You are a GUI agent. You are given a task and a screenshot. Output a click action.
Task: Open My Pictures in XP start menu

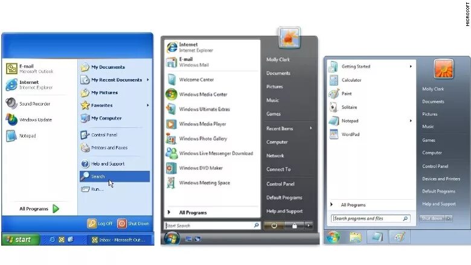(99, 92)
